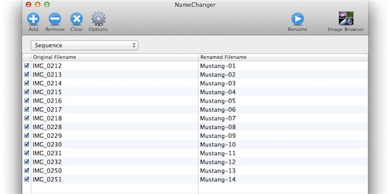Uncheck the IMG_0231 checkbox

(x=27, y=153)
